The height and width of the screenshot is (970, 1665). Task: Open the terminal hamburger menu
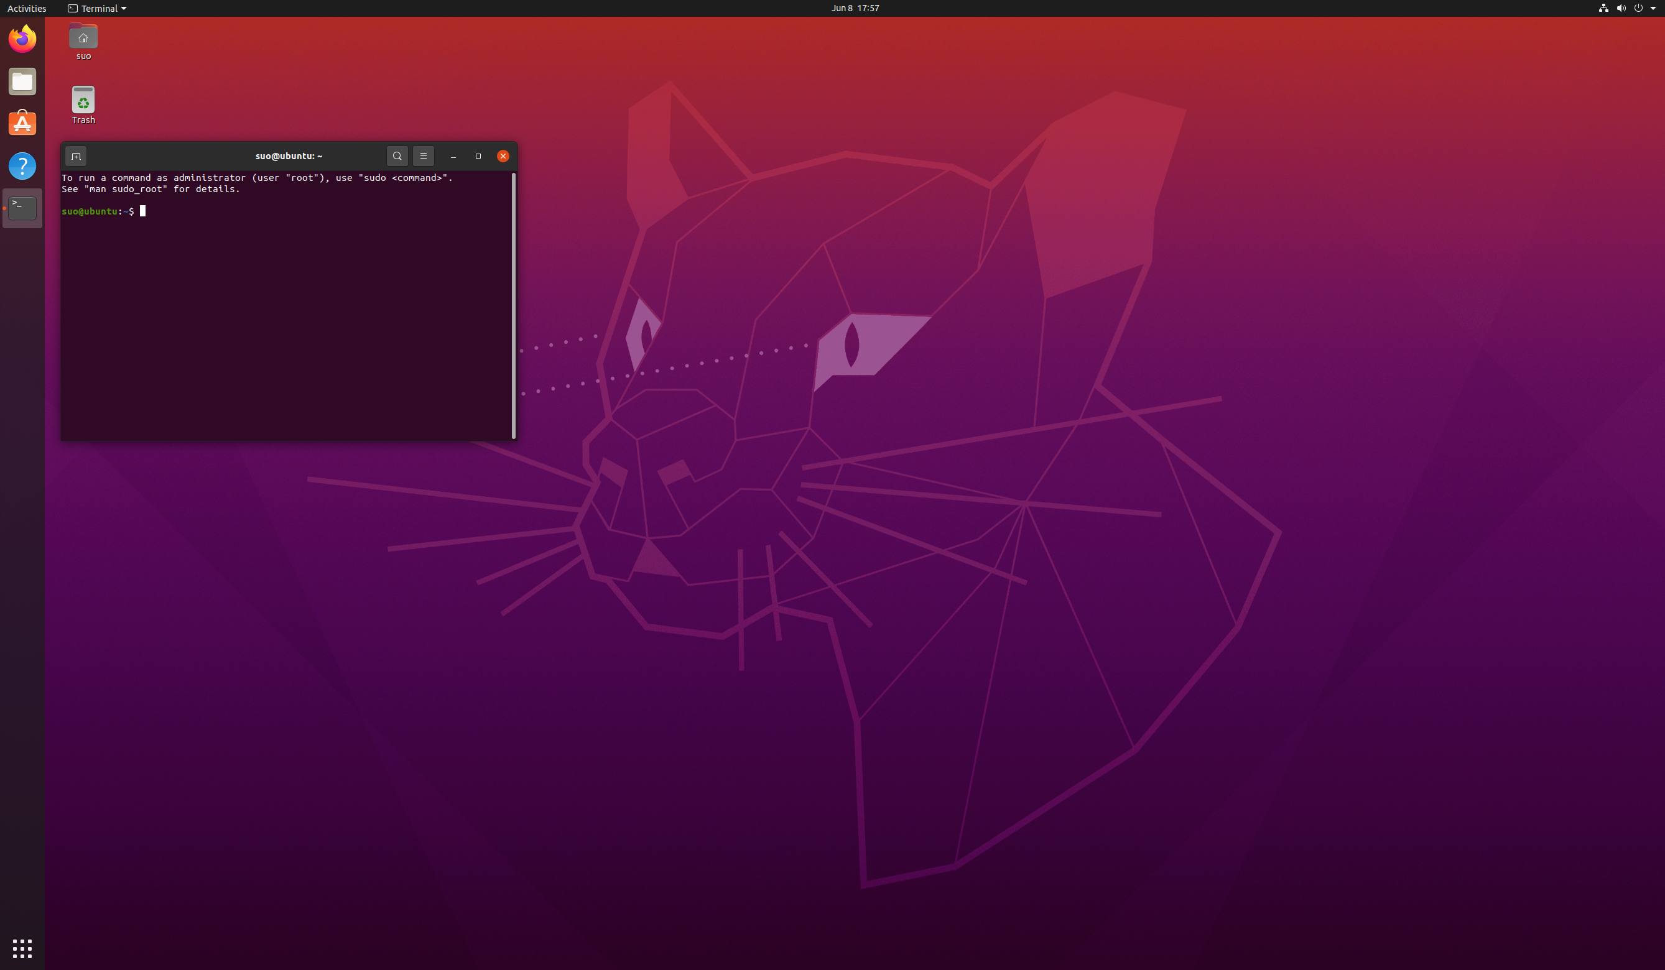[424, 157]
